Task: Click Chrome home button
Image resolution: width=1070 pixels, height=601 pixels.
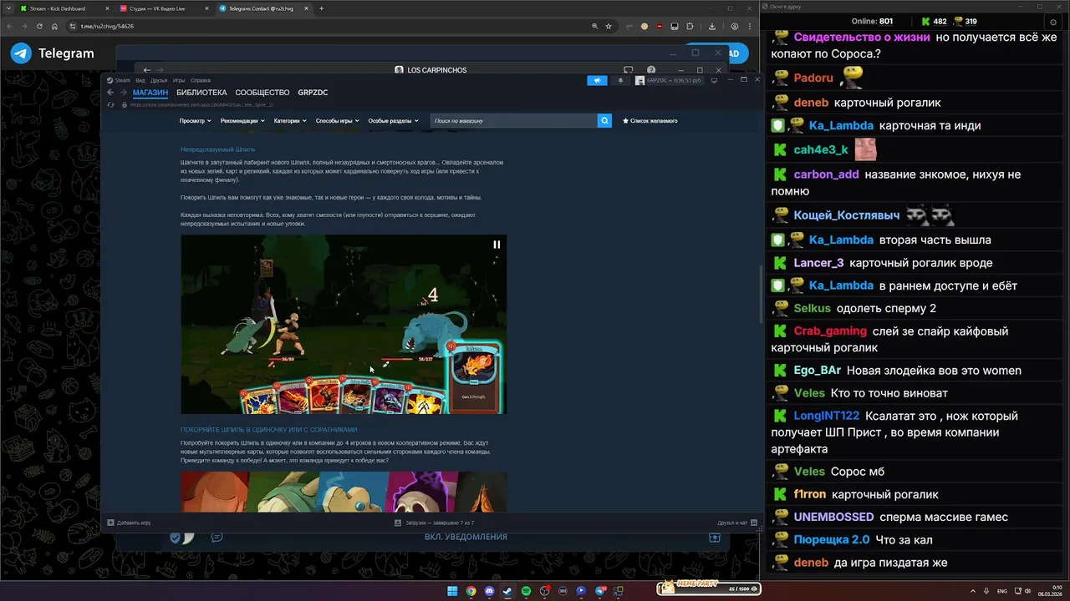Action: pyautogui.click(x=54, y=26)
